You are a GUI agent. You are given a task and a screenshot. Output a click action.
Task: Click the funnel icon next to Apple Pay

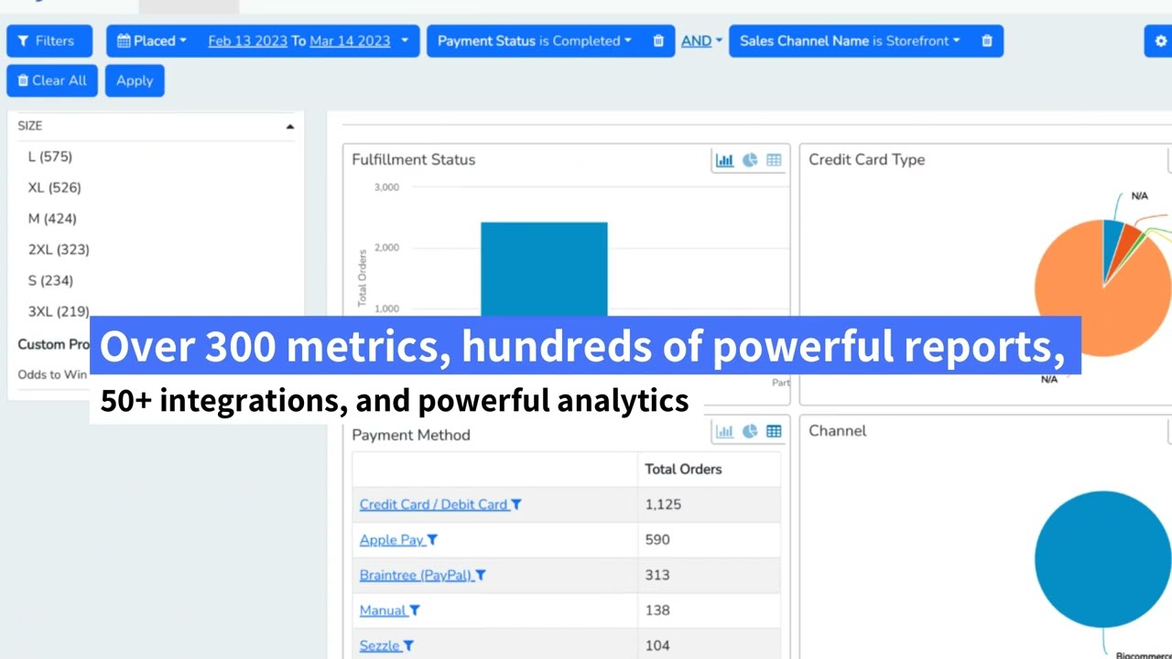click(431, 539)
